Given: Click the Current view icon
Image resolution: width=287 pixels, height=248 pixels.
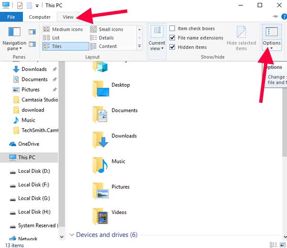Looking at the screenshot, I should coord(157,32).
